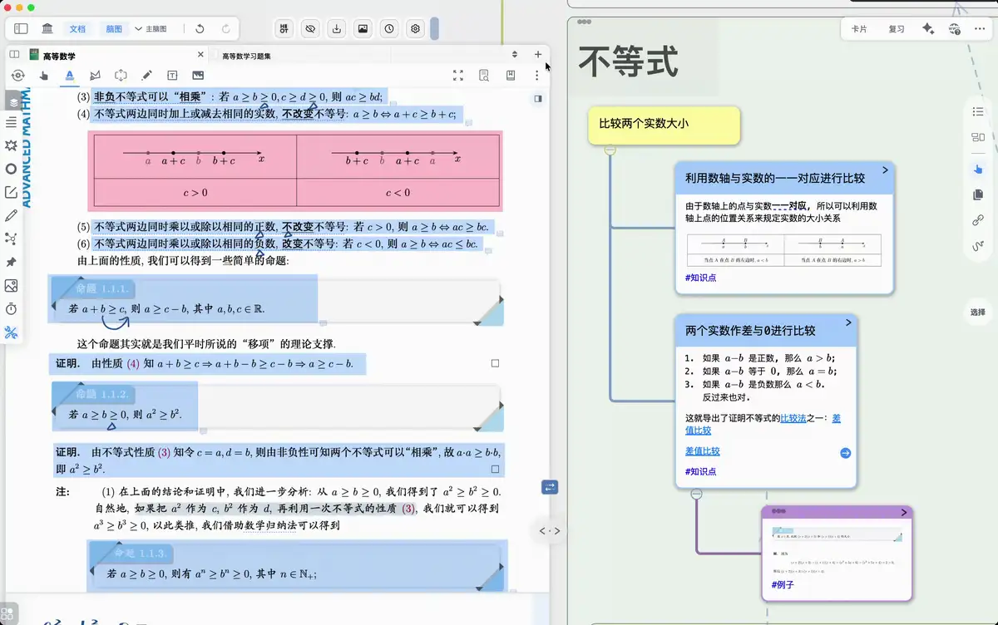
Task: Click the page-layout toggle icon at document top right
Action: [x=537, y=98]
